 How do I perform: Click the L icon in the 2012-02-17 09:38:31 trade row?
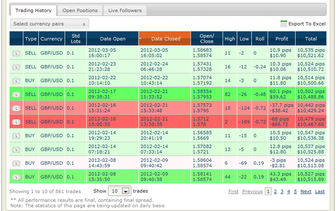[x=16, y=94]
